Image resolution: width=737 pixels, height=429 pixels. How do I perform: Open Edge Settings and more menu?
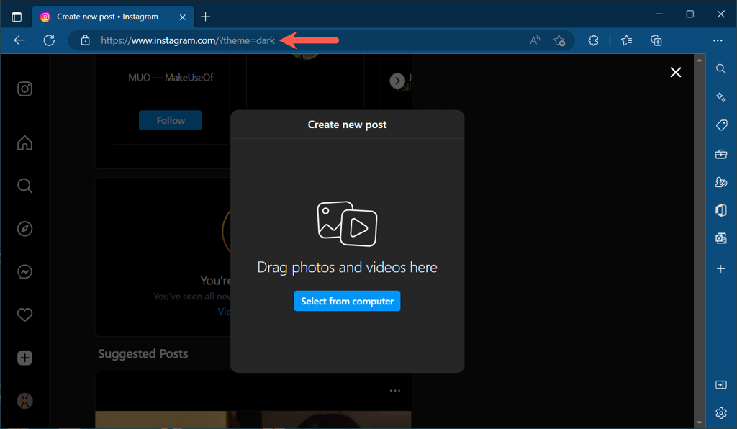point(718,41)
